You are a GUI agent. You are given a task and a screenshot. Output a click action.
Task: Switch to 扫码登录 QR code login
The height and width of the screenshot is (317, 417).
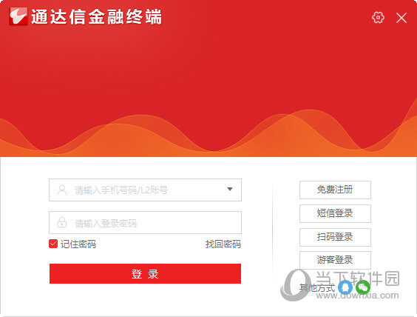click(x=335, y=237)
